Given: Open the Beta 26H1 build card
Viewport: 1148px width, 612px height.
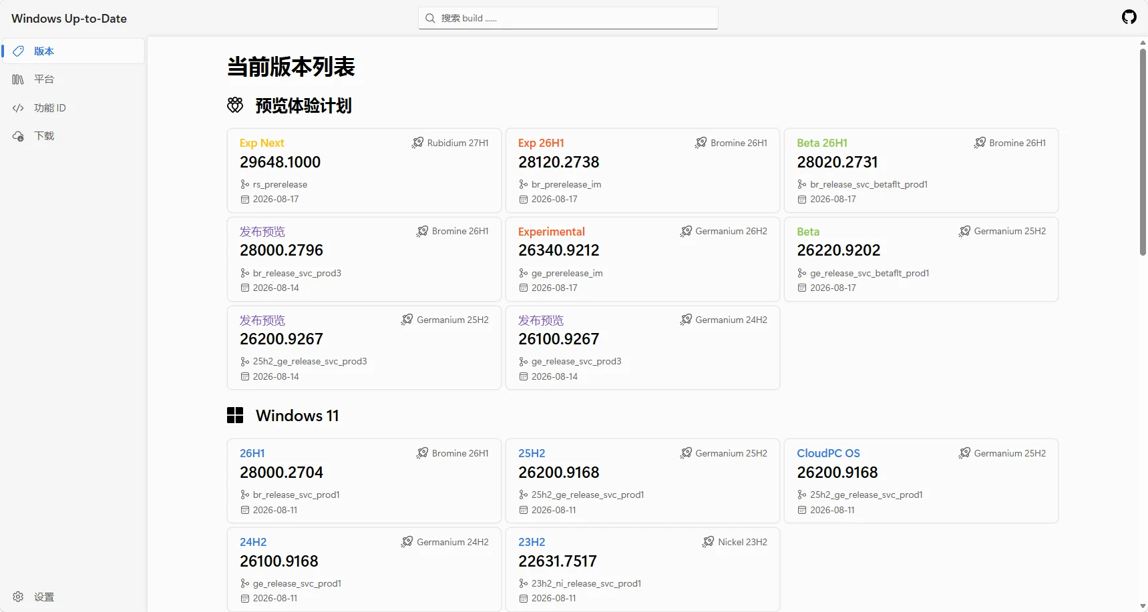Looking at the screenshot, I should [x=921, y=170].
